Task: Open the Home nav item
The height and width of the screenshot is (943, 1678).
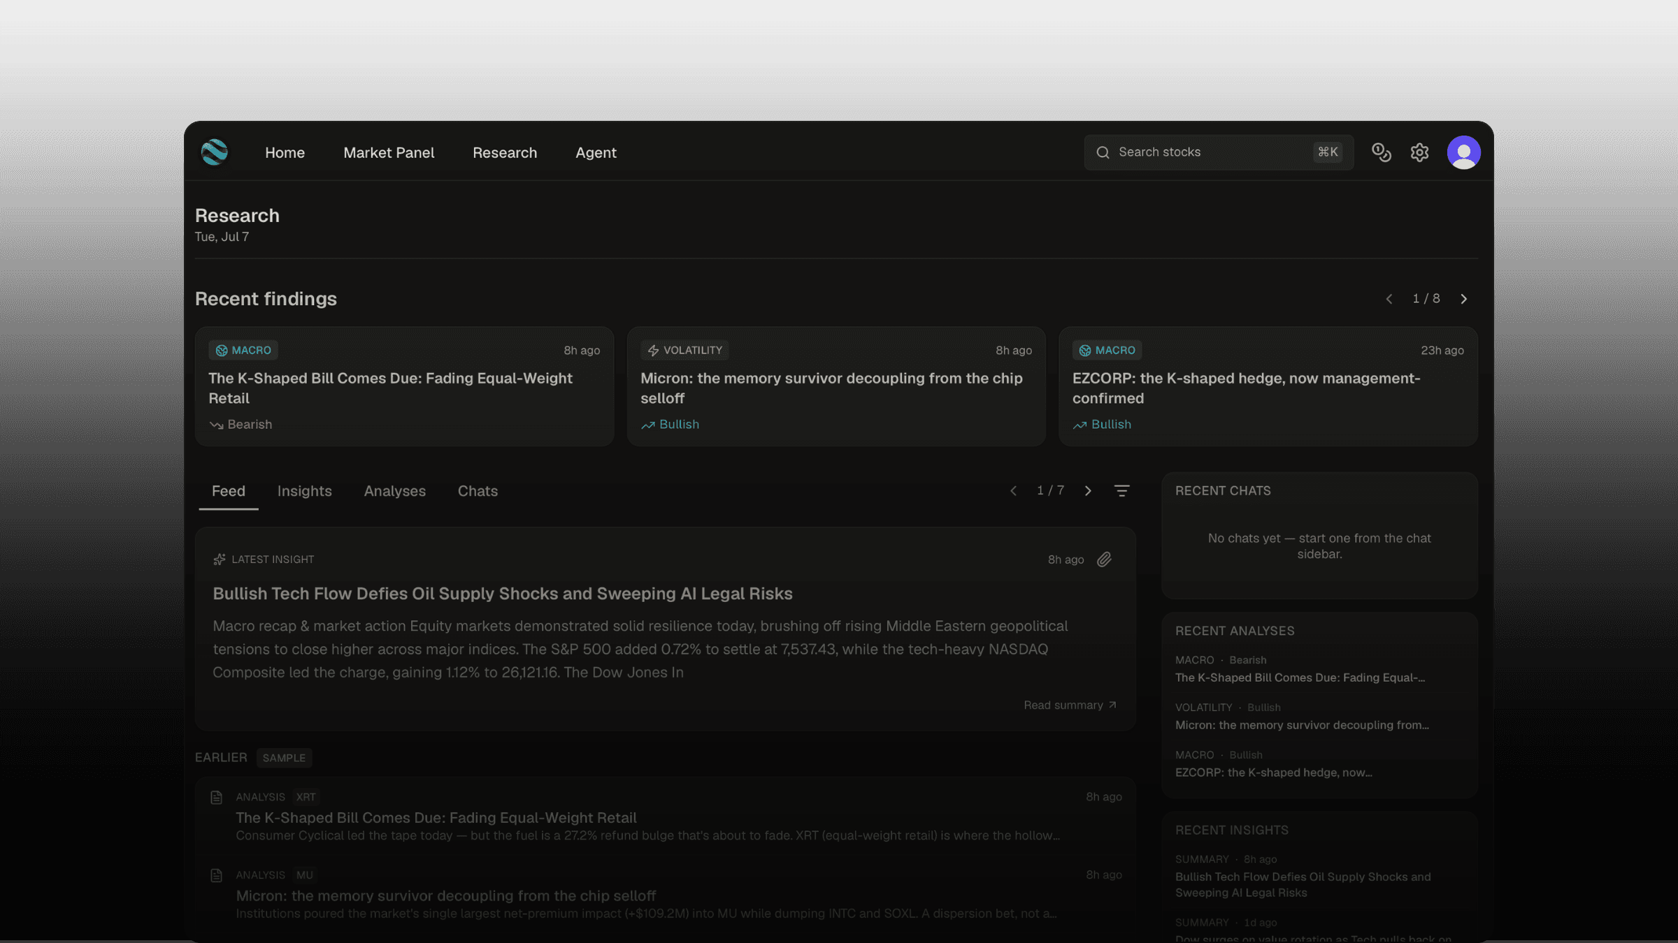Action: click(285, 152)
